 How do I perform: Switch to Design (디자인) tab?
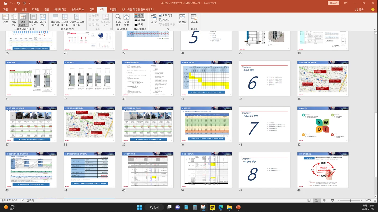coord(35,9)
